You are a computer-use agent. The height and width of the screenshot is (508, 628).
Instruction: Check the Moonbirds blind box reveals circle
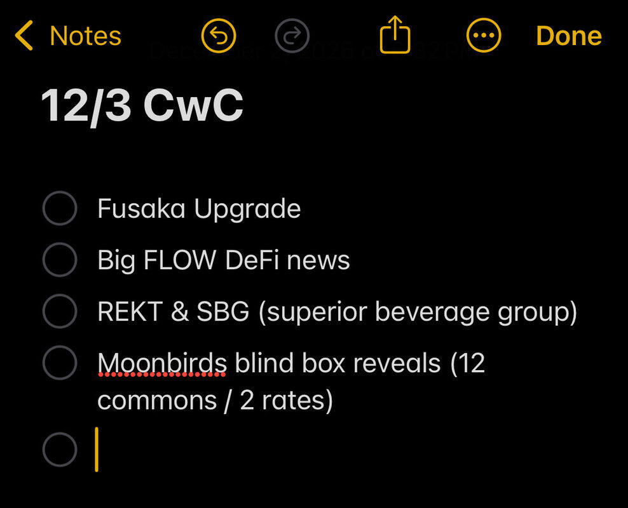[60, 363]
